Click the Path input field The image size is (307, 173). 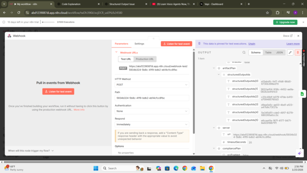(x=152, y=98)
